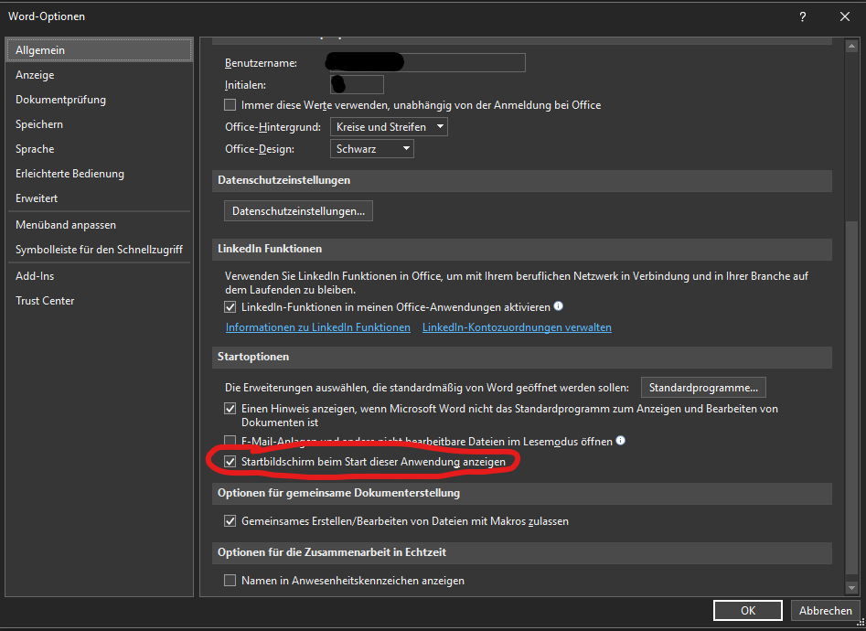Open the Allgemein options category
The height and width of the screenshot is (631, 866).
pos(100,50)
